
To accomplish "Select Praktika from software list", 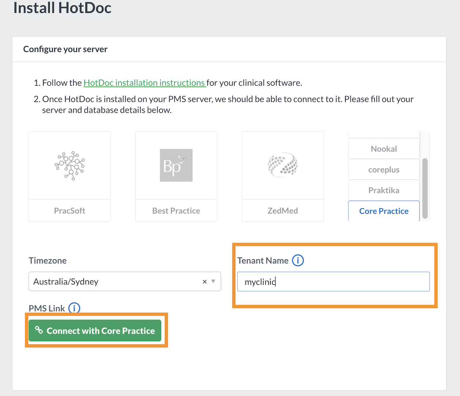I will [384, 190].
